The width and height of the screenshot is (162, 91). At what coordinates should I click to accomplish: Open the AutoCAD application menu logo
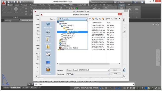tap(3, 3)
